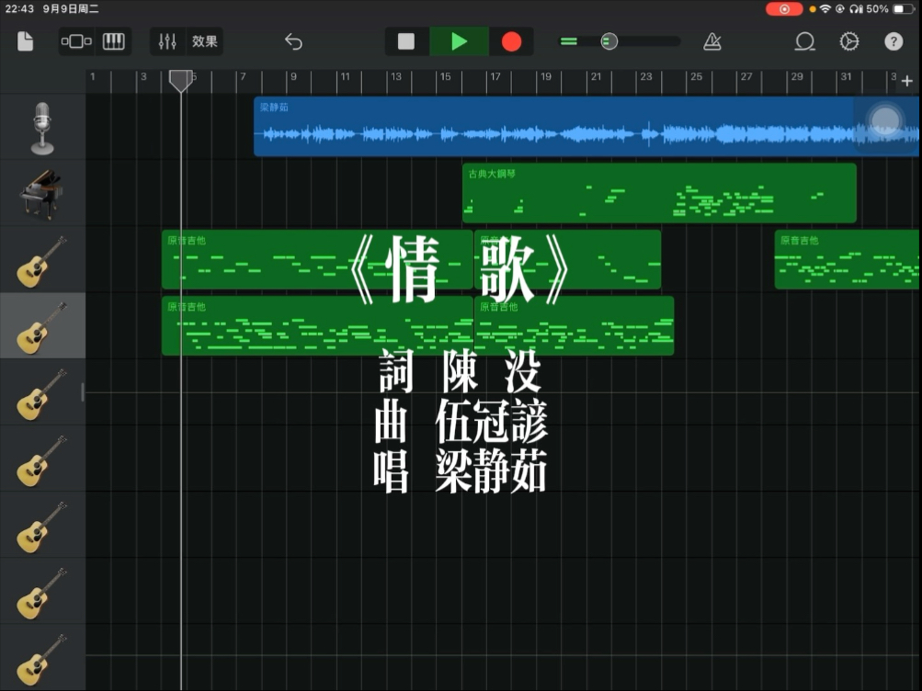Viewport: 922px width, 691px height.
Task: Open My Songs document browser
Action: tap(26, 41)
